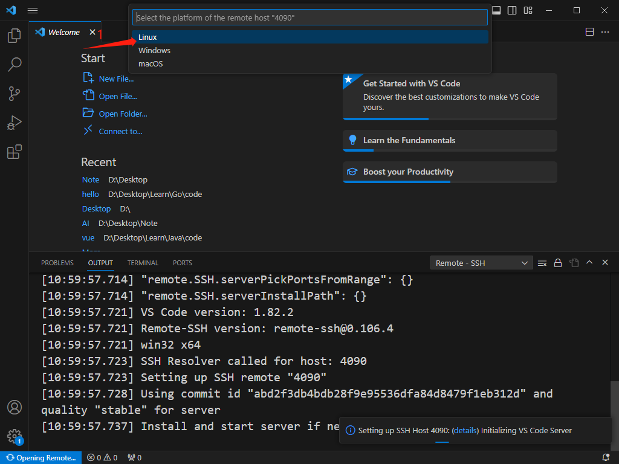This screenshot has height=464, width=619.
Task: Click the graduation cap icon on Boost Productivity
Action: pyautogui.click(x=352, y=172)
